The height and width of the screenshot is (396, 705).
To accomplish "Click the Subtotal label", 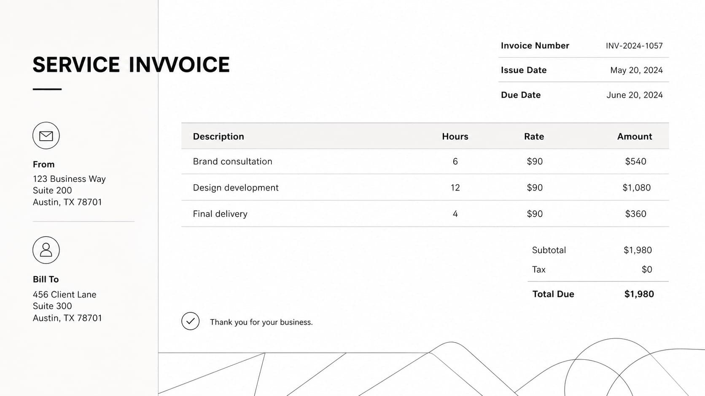I will point(549,250).
